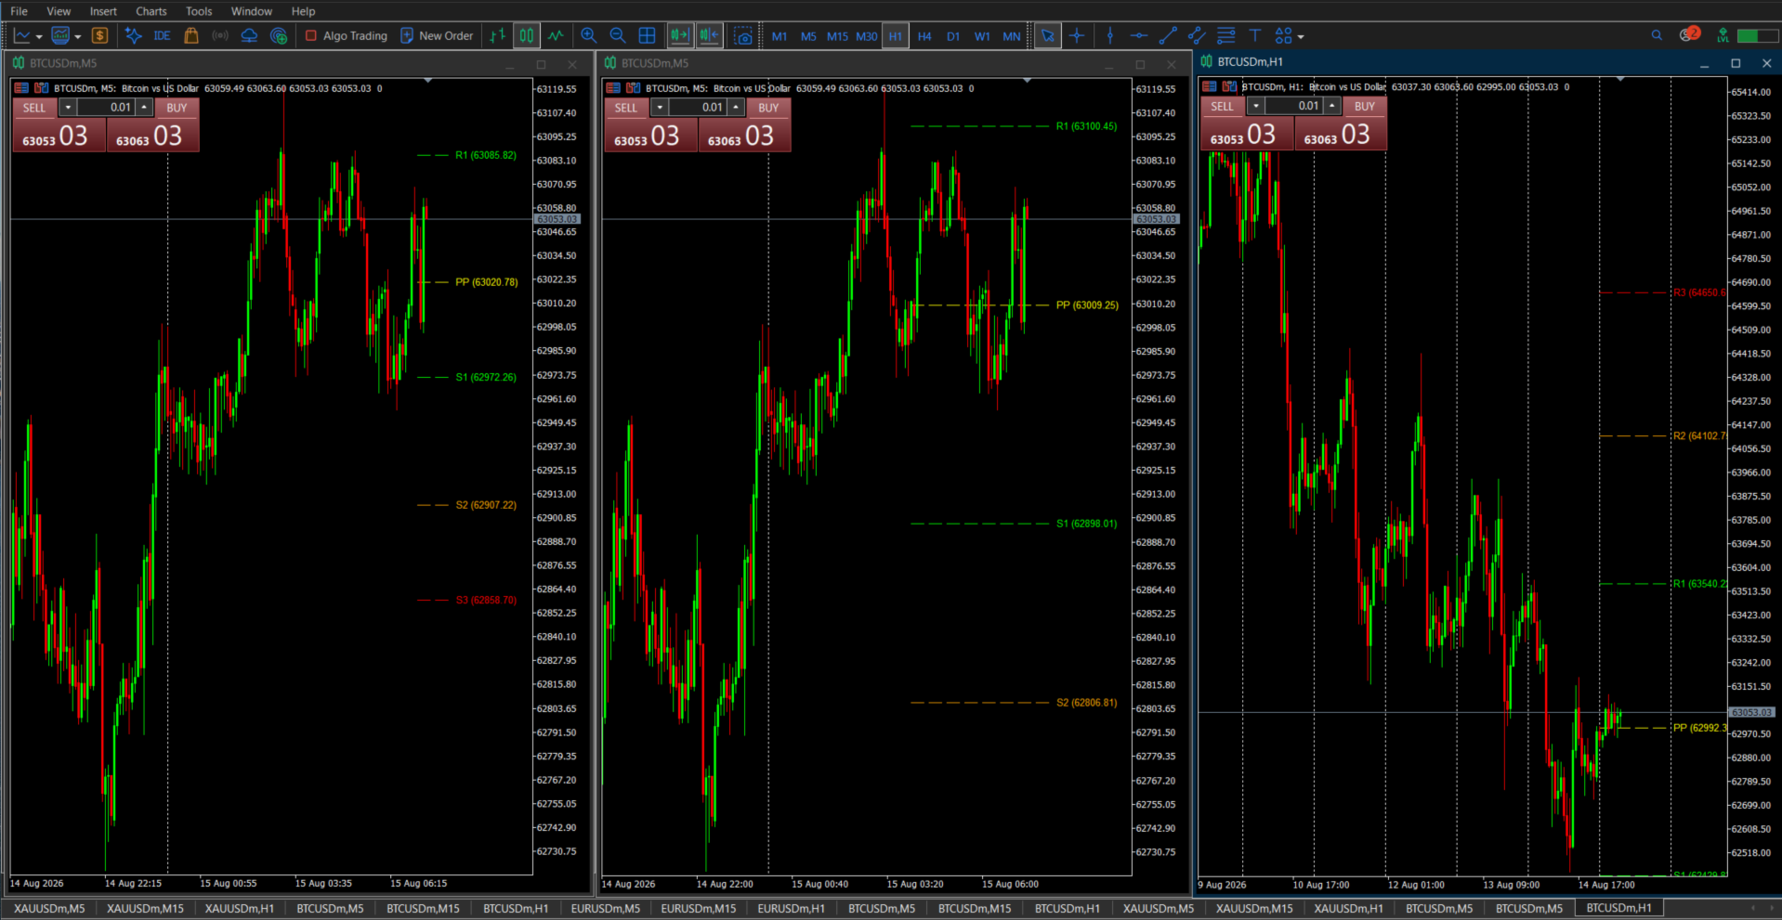Increase volume arrow in BTCUSDm,H1 chart

[x=1332, y=106]
